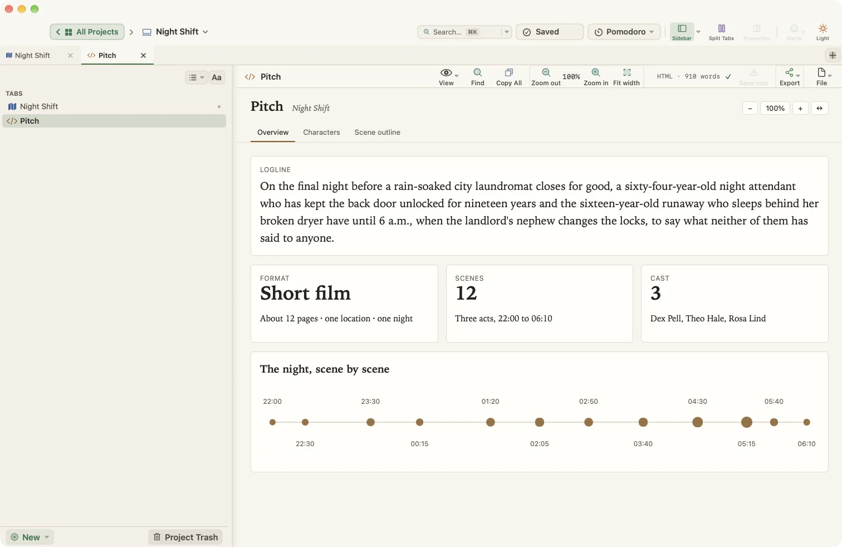Click the 02:05 timeline dot
Screen dimensions: 842x547
pos(539,422)
